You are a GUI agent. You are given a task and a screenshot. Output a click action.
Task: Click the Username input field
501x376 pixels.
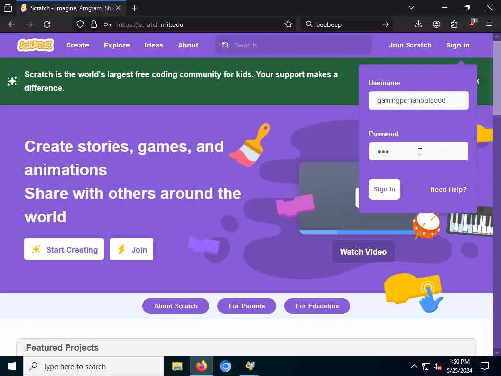click(x=419, y=100)
